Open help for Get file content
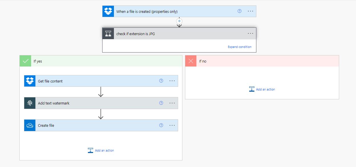 tap(161, 81)
